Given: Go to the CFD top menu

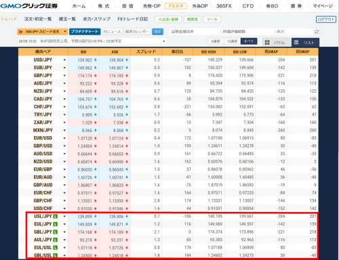Looking at the screenshot, I should pos(248,6).
